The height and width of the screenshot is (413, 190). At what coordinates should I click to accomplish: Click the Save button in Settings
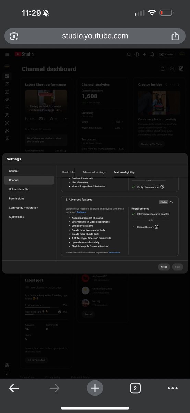[x=178, y=267]
